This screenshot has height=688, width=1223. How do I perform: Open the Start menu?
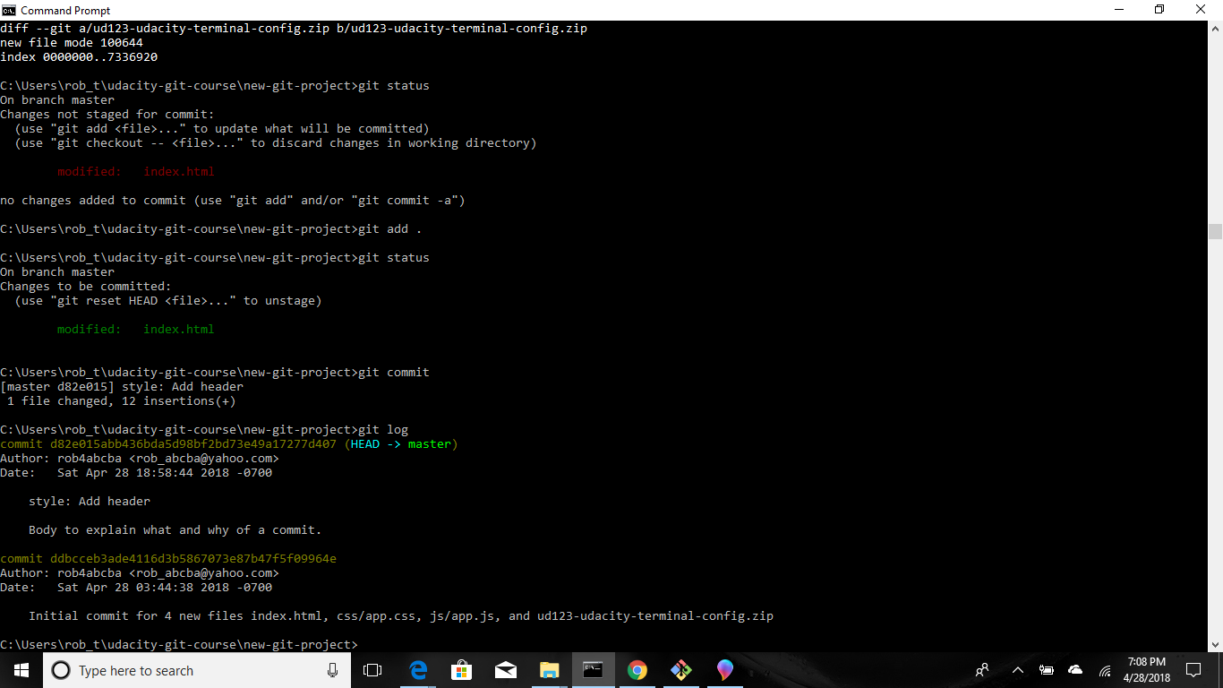click(x=19, y=669)
